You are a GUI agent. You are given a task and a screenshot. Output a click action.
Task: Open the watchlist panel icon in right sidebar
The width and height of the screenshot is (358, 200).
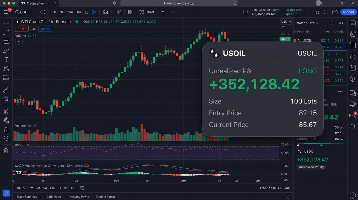pos(353,23)
